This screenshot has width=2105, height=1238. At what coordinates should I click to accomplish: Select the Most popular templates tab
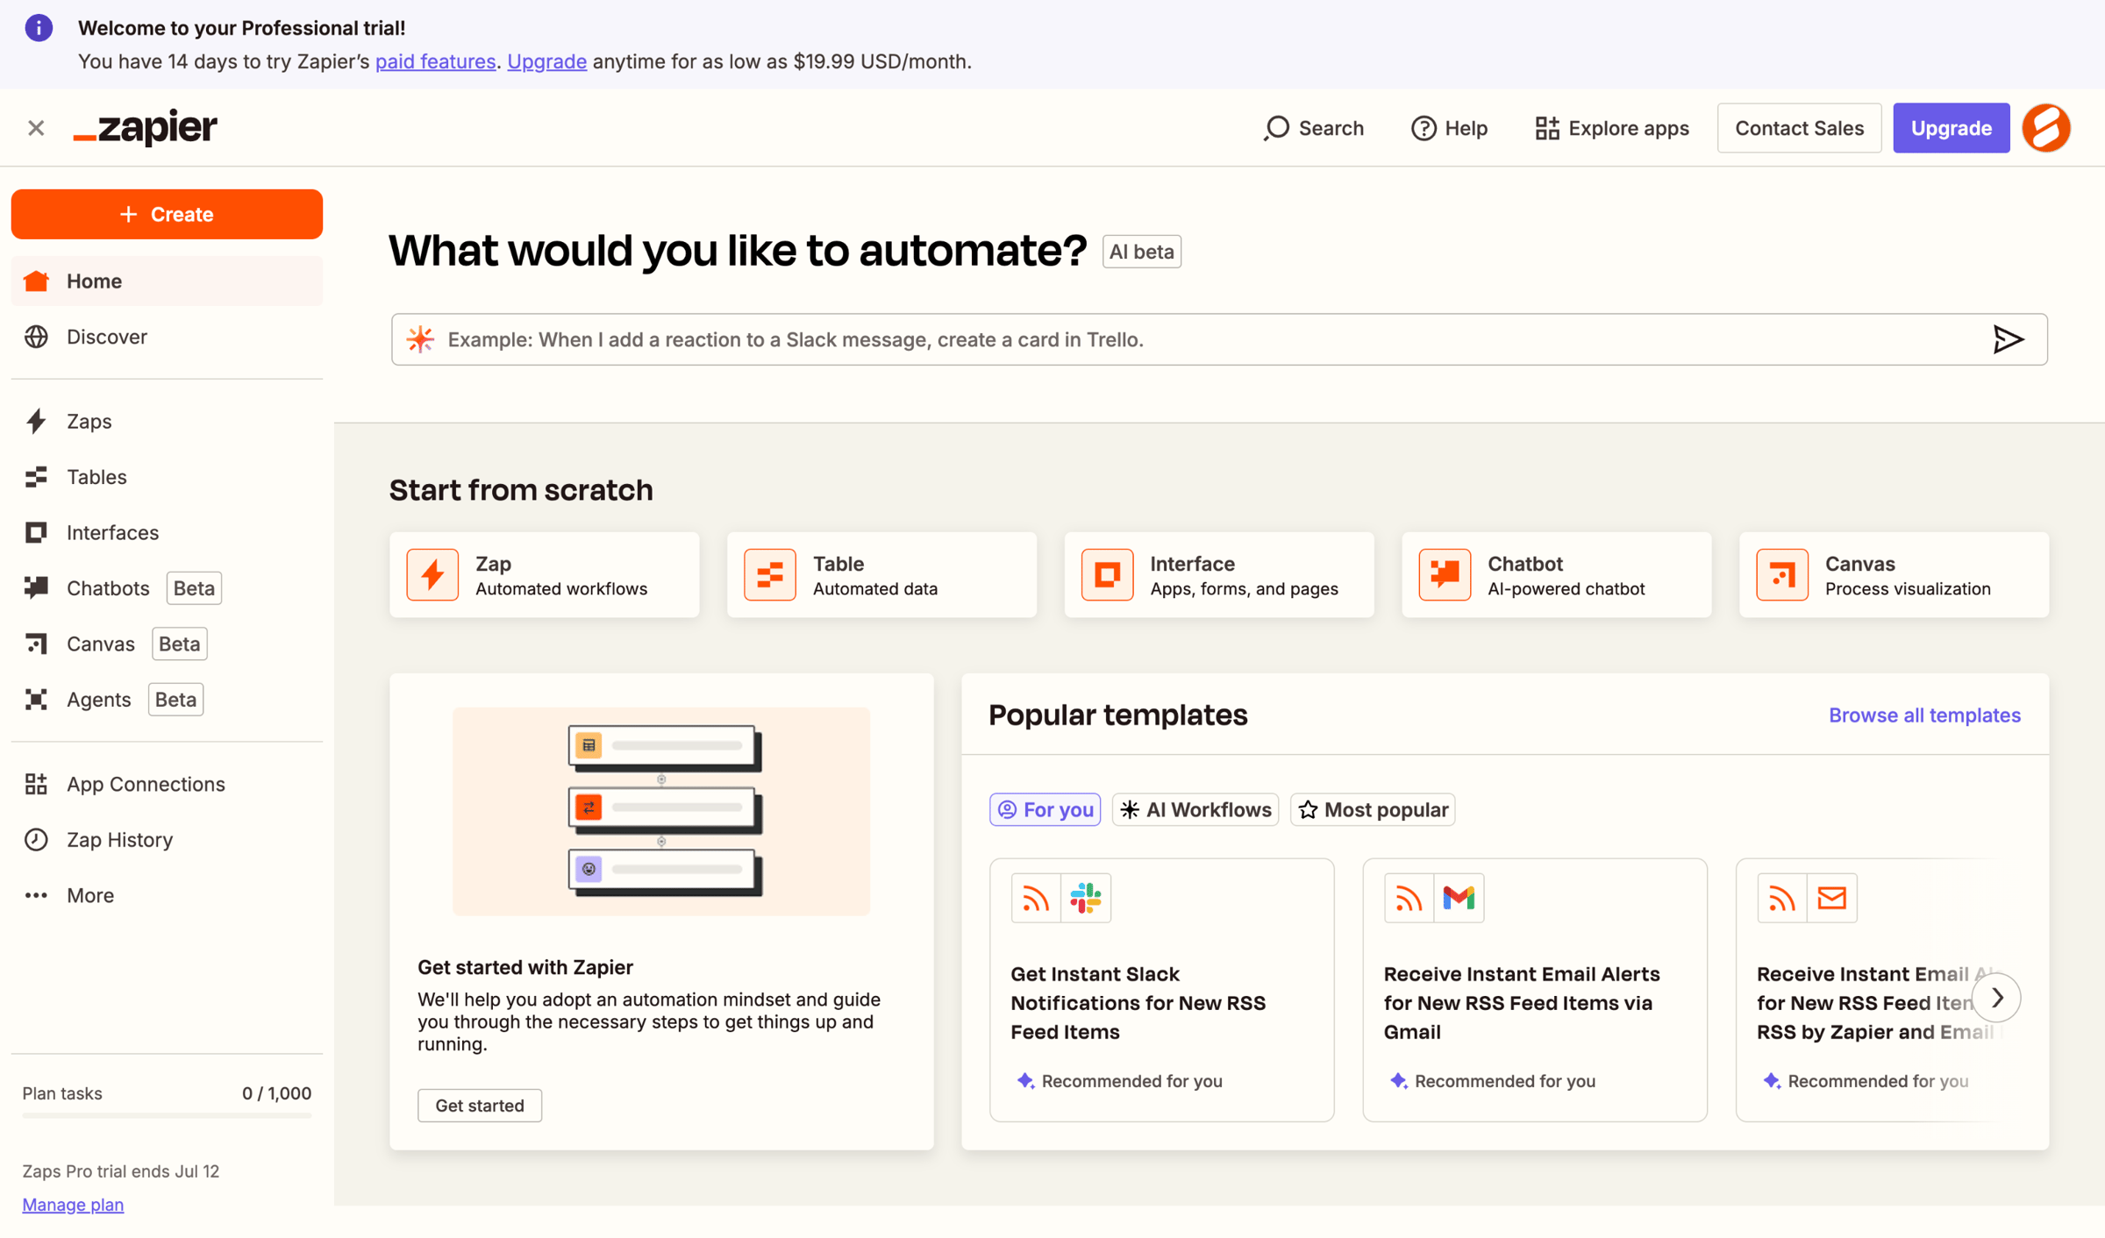(1373, 809)
